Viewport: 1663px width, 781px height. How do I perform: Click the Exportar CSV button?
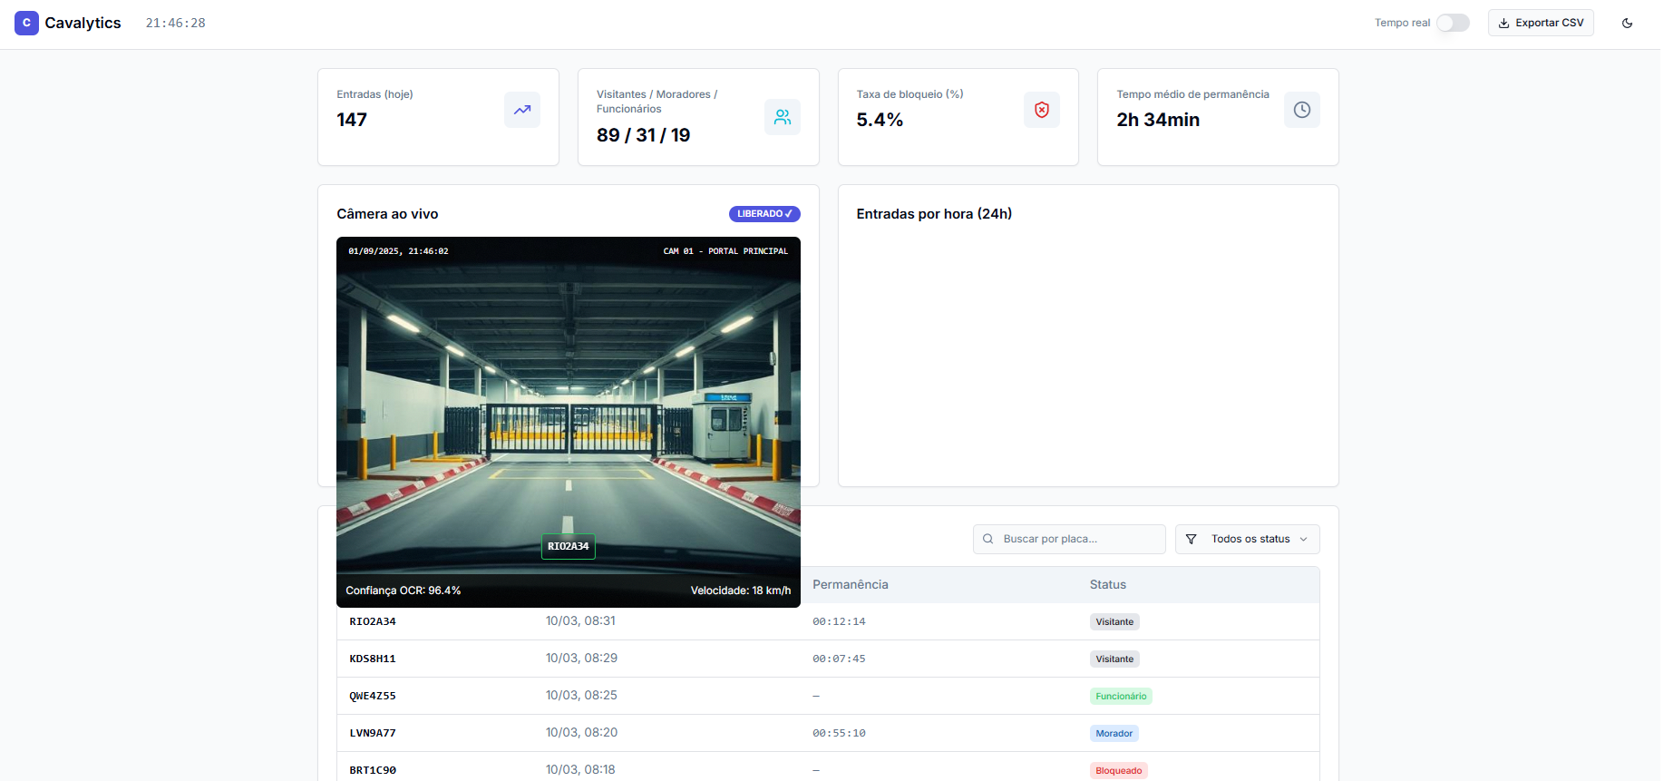1540,23
